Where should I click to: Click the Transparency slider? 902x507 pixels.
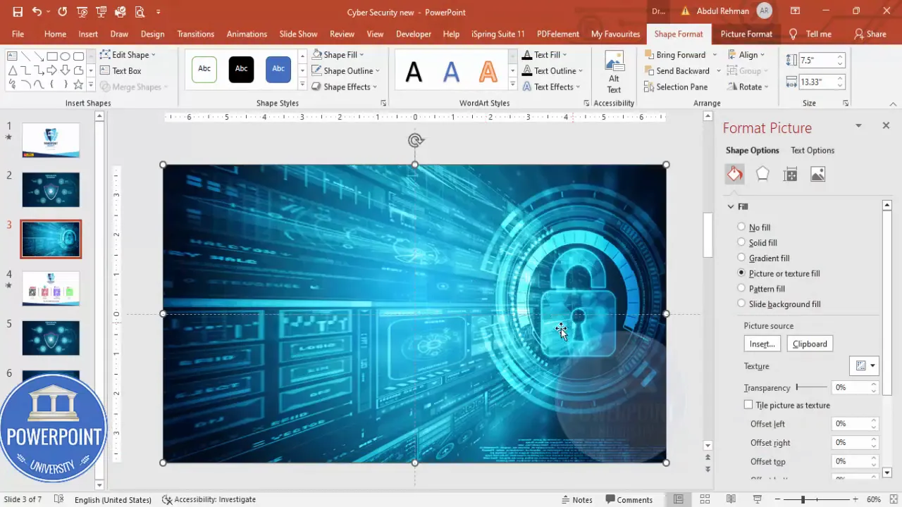(812, 387)
